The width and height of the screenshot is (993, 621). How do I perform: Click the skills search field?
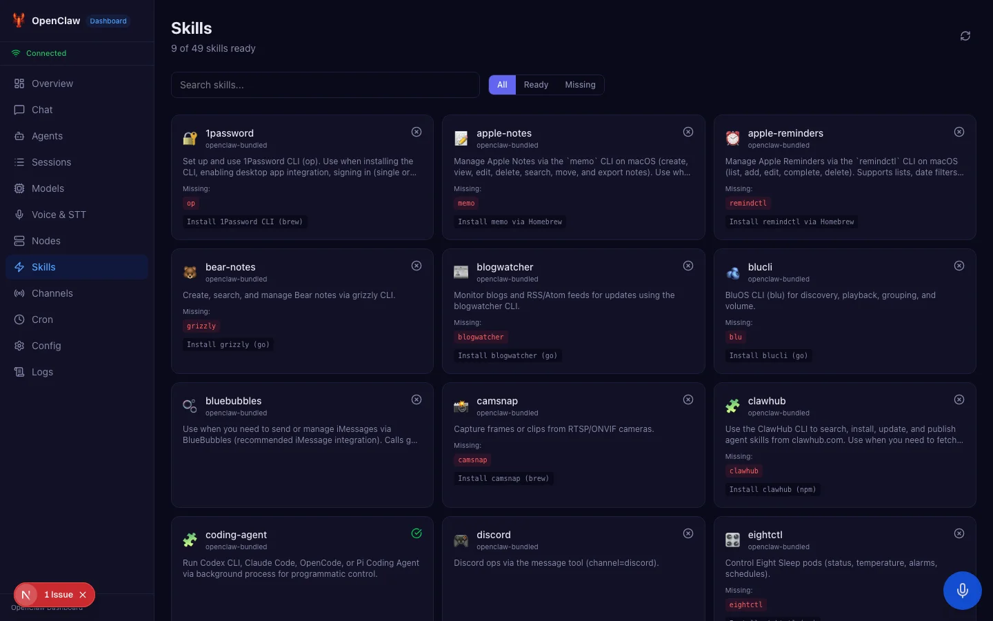(325, 85)
